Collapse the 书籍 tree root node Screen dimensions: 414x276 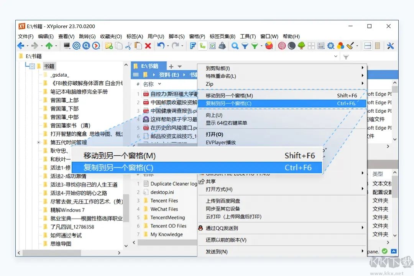point(31,66)
